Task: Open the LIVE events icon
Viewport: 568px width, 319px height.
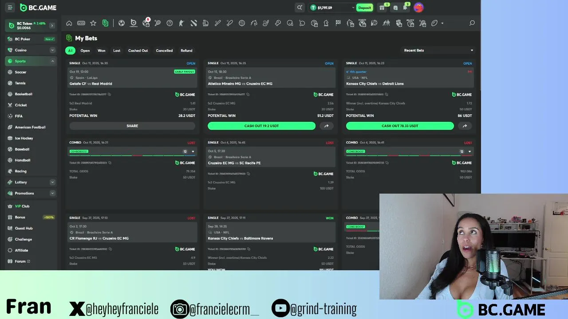Action: 81,23
